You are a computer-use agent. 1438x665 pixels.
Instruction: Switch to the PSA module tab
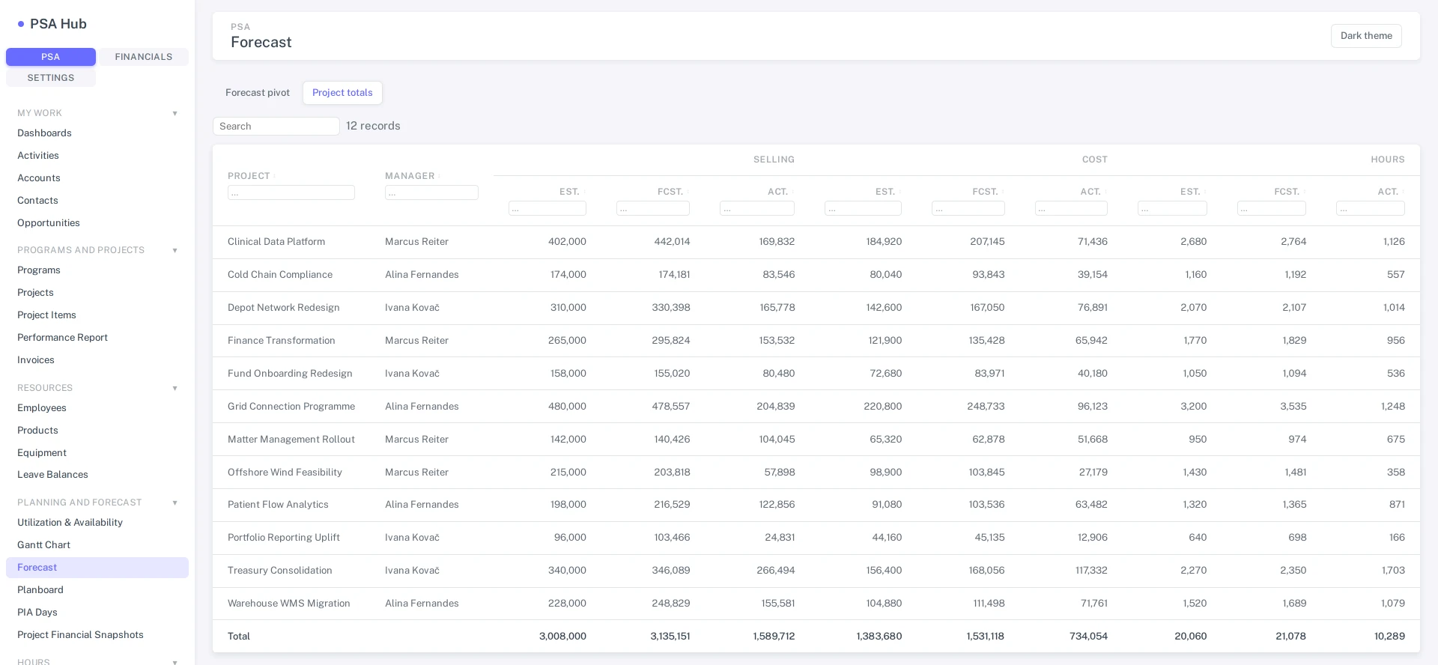(51, 57)
